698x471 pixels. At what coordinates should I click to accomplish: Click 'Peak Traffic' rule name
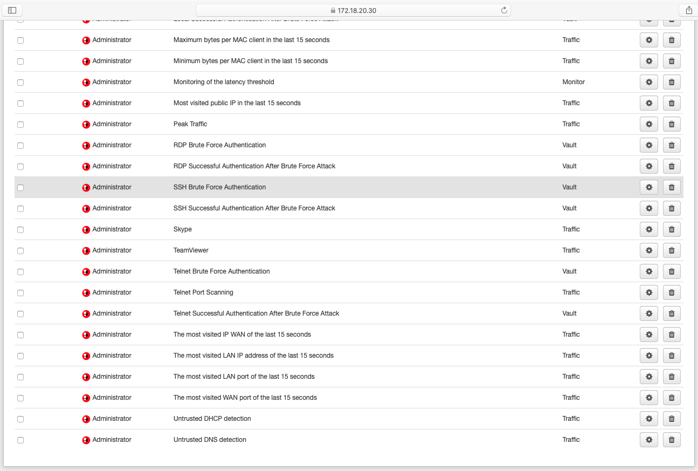(x=190, y=124)
